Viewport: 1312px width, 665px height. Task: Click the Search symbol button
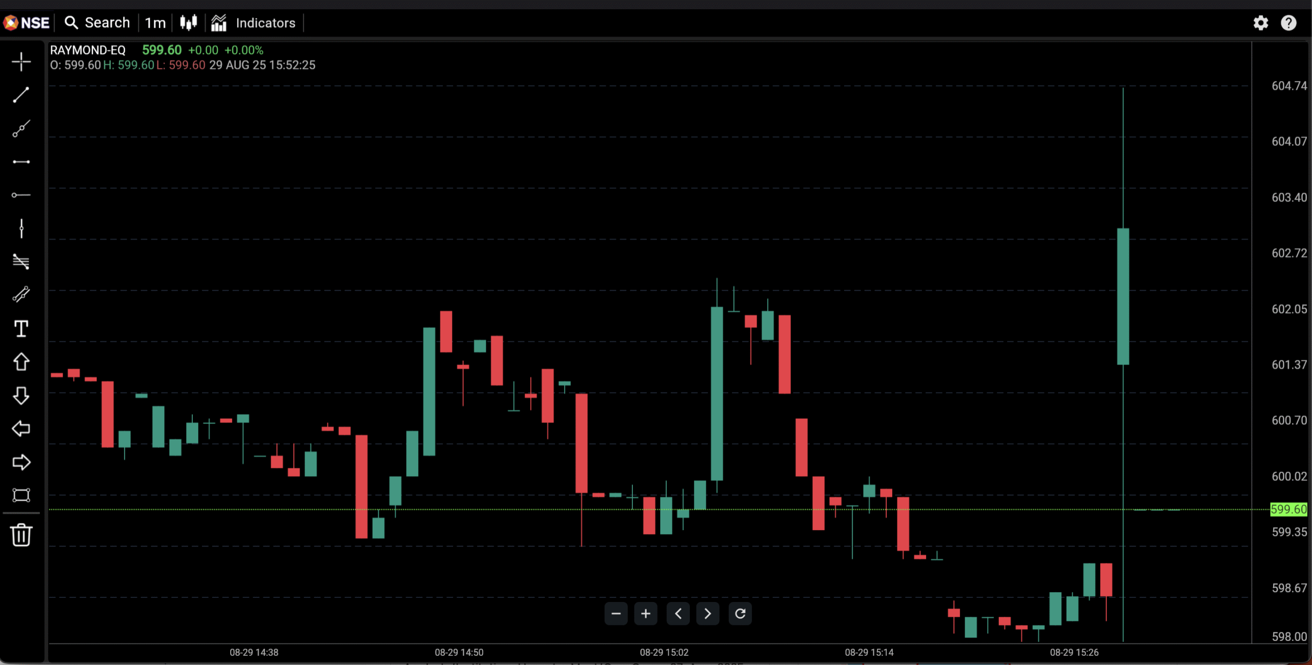97,23
